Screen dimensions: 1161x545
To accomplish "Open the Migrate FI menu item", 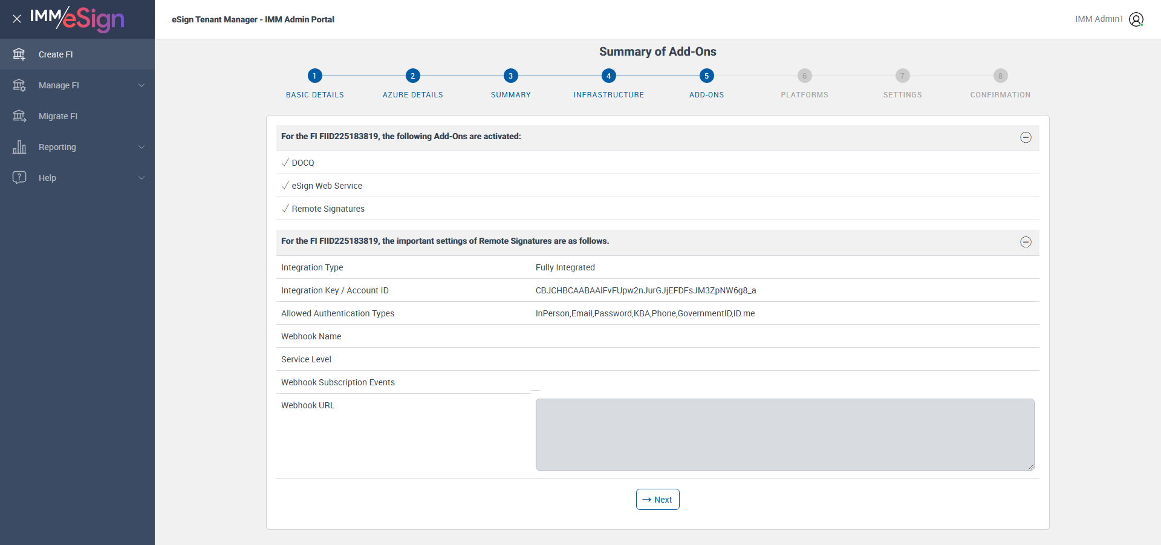I will tap(58, 116).
